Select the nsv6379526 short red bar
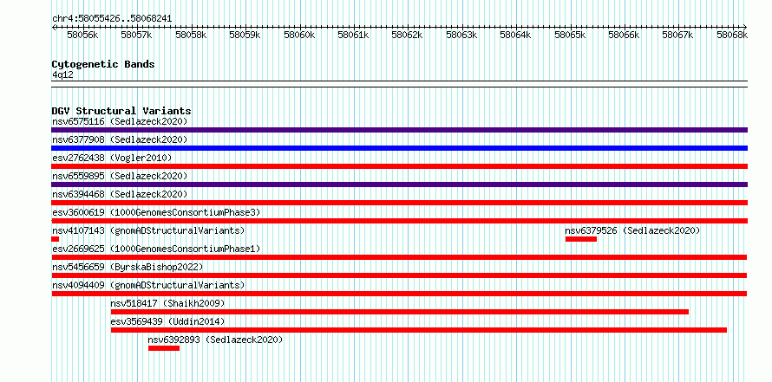The height and width of the screenshot is (382, 772). 581,239
